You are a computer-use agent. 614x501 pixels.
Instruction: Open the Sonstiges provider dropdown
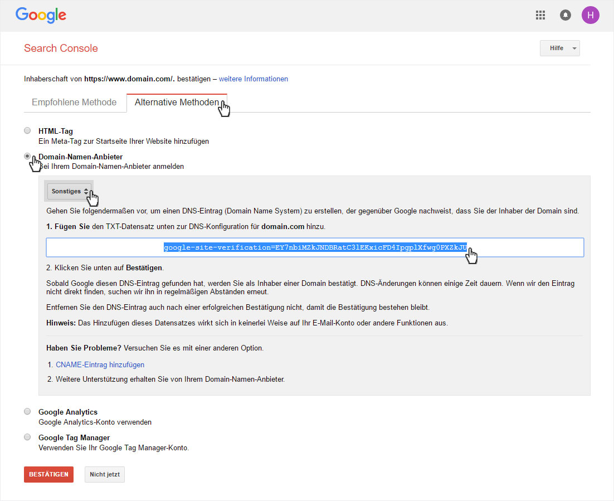click(x=69, y=191)
